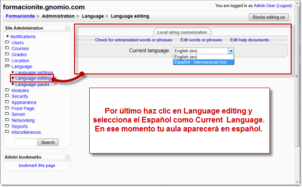Image resolution: width=302 pixels, height=187 pixels.
Task: Click the folder icon beside Server
Action: 7,114
